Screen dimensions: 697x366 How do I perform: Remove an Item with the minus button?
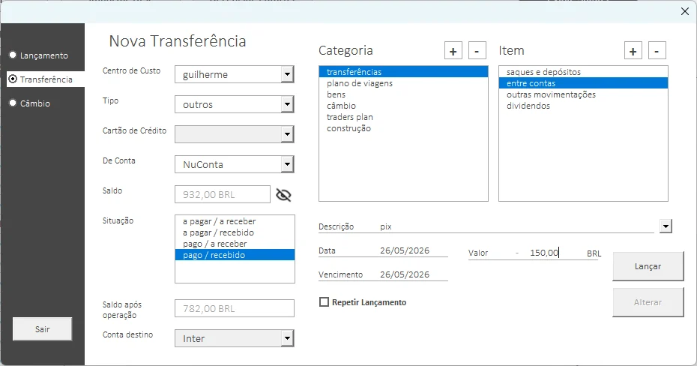click(657, 51)
